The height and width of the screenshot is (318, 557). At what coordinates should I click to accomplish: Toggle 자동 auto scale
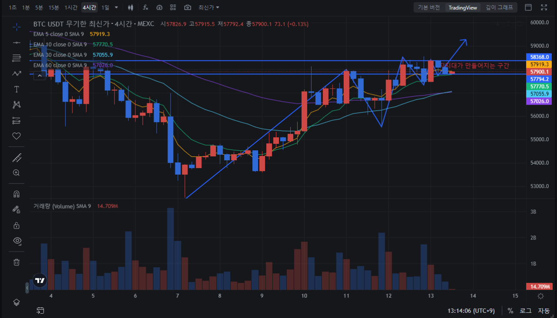[x=544, y=311]
